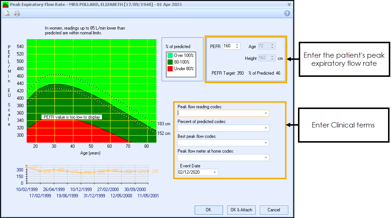Open the print preview icon
The width and height of the screenshot is (391, 218).
point(7,13)
